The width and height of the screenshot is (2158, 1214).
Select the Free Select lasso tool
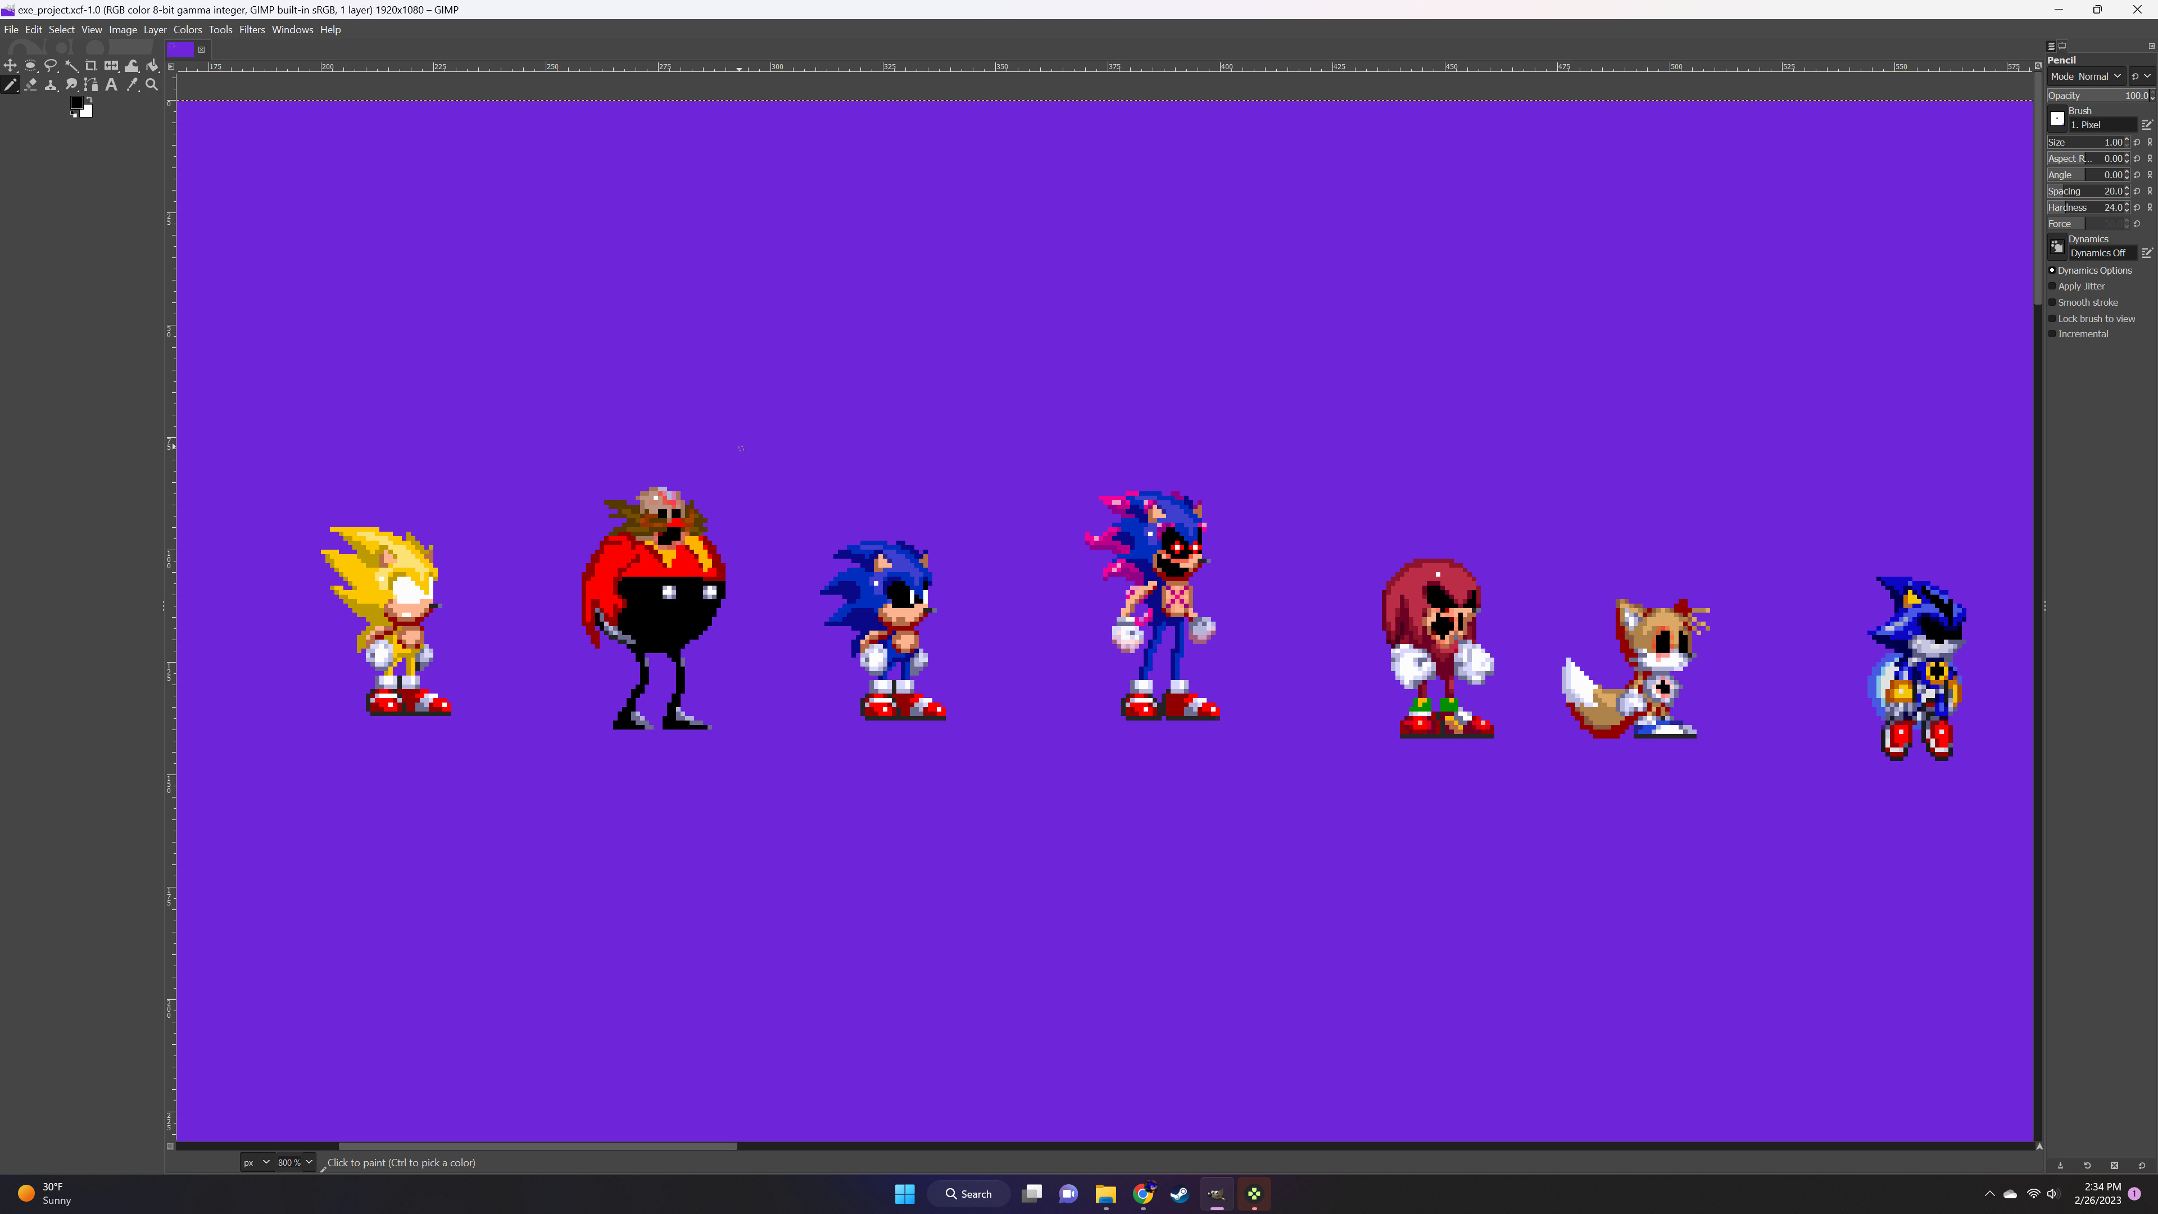50,65
